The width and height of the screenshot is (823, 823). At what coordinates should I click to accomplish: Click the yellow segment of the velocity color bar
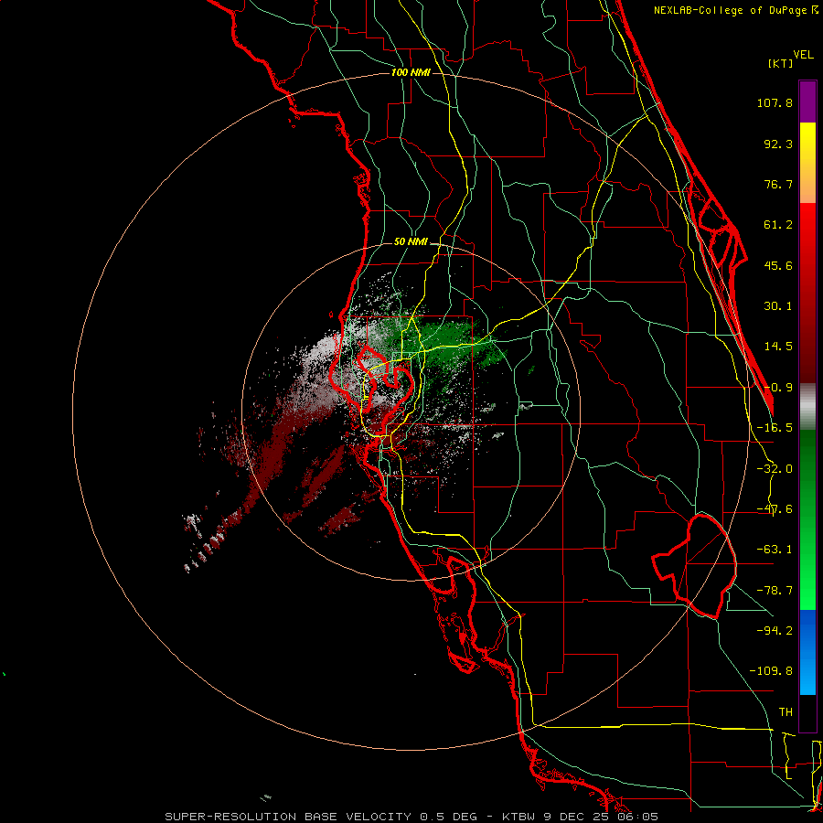point(807,163)
